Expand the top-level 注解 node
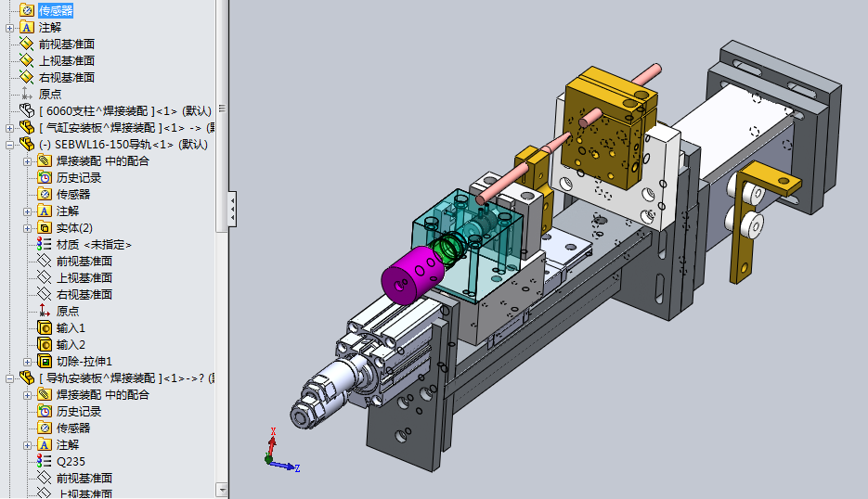 9,28
